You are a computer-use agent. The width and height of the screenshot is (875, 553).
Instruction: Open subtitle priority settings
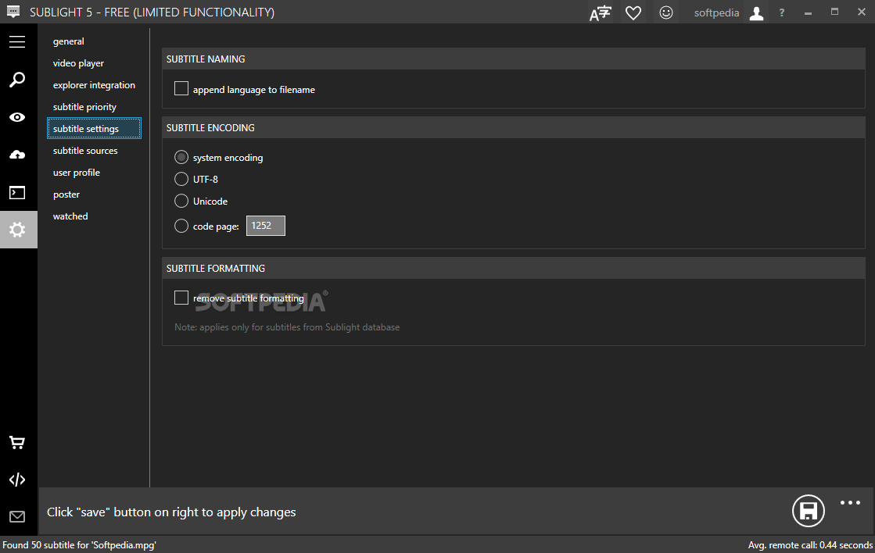click(84, 106)
